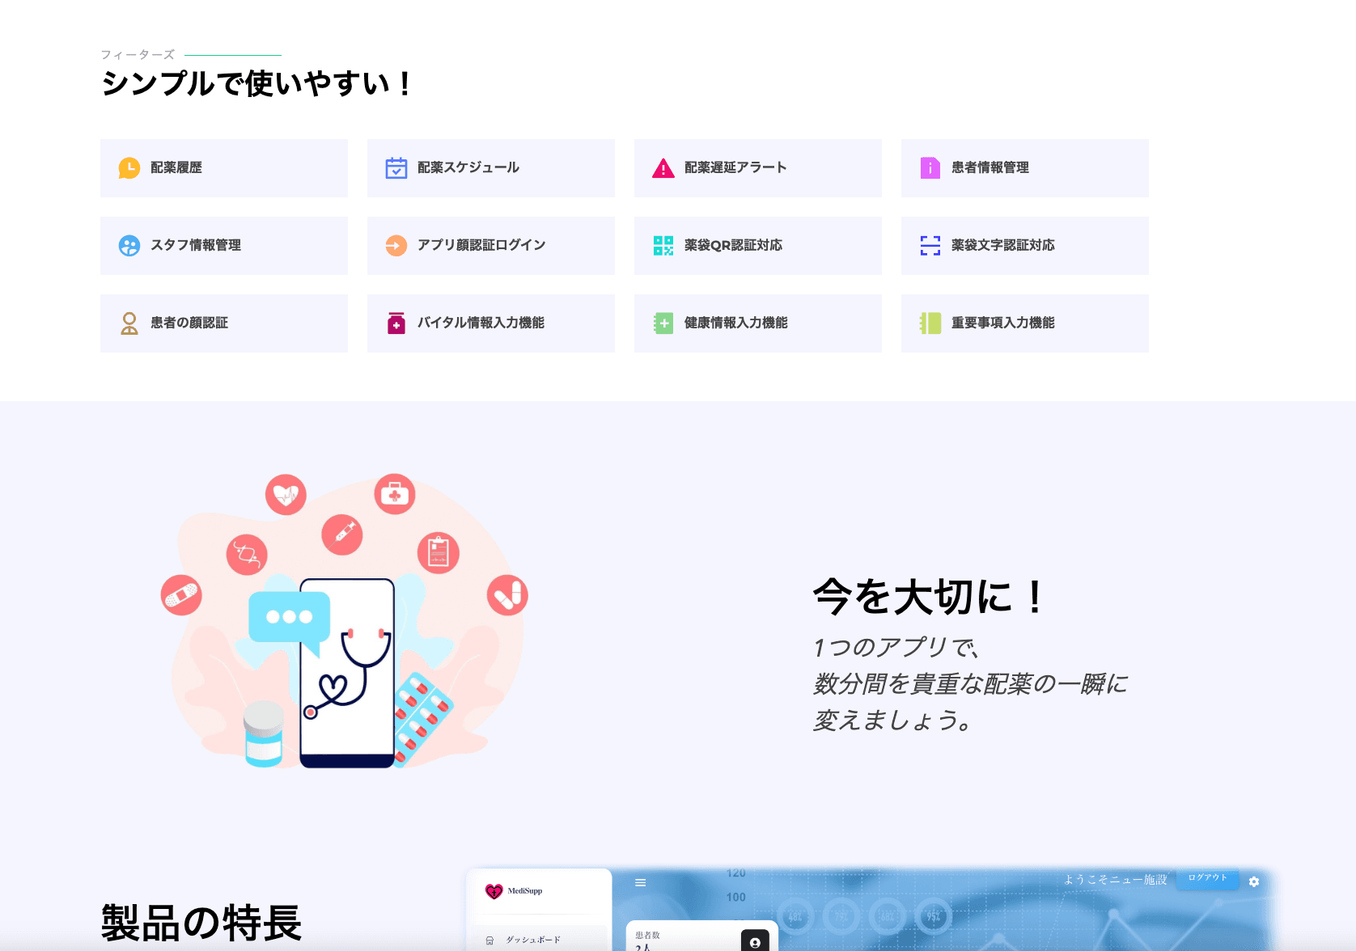Click the 配薬スケジュール calendar icon
Viewport: 1356px width, 951px height.
396,167
